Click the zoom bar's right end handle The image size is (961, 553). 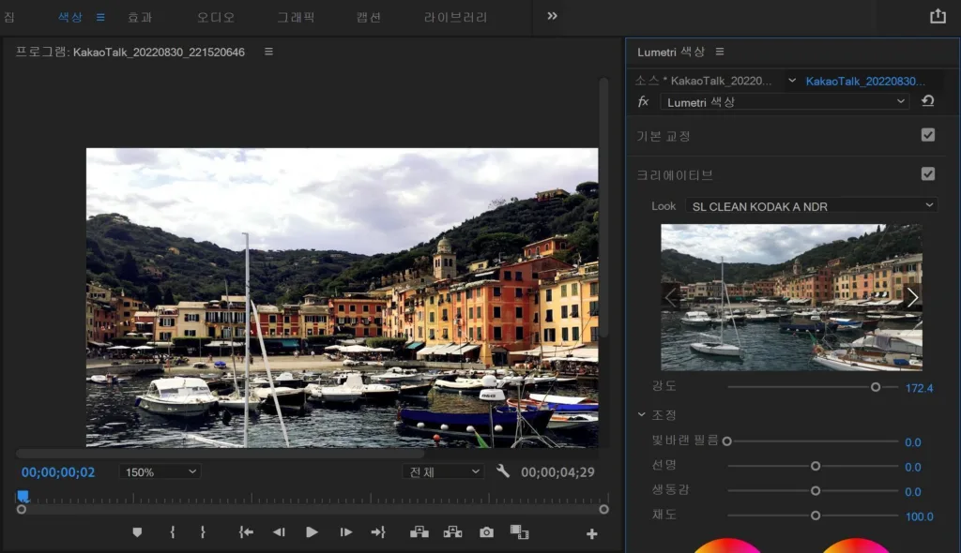click(x=603, y=510)
